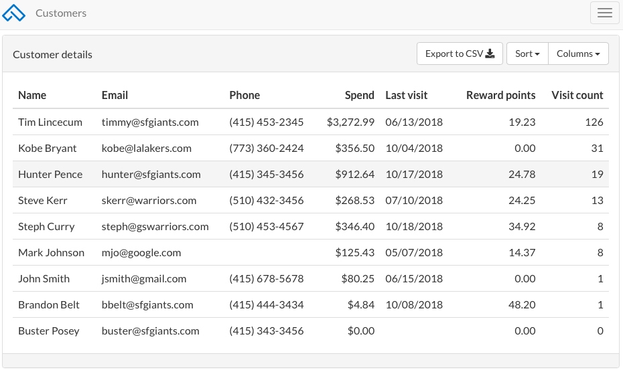
Task: Click the Name column header
Action: point(32,95)
